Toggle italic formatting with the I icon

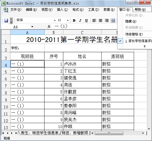pos(80,21)
